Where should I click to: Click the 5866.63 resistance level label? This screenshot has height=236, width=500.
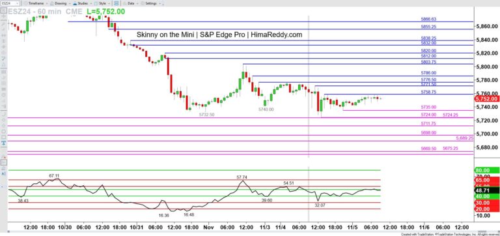428,19
